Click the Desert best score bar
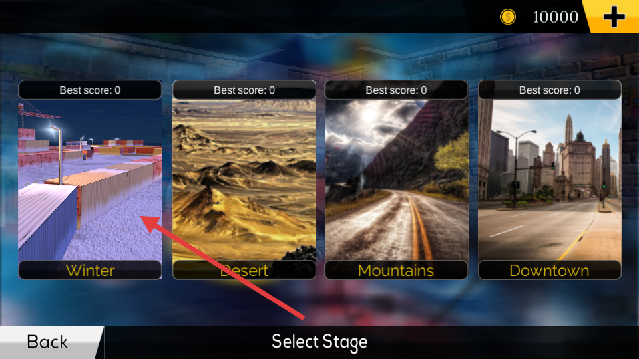The image size is (639, 359). pos(244,90)
